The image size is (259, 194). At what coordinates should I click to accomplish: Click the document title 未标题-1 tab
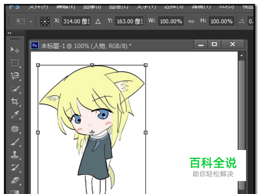tap(86, 46)
